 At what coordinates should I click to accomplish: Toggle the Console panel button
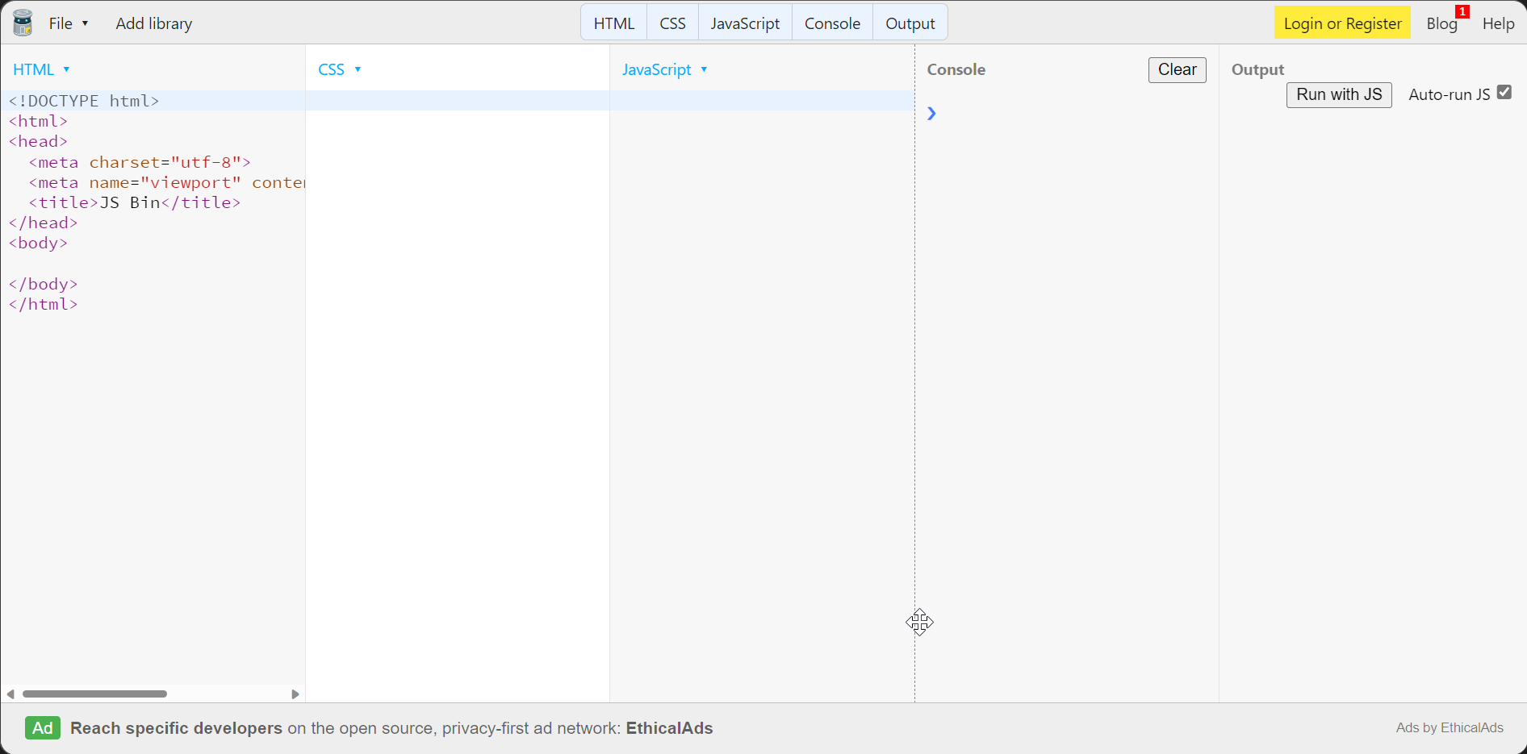(x=832, y=23)
